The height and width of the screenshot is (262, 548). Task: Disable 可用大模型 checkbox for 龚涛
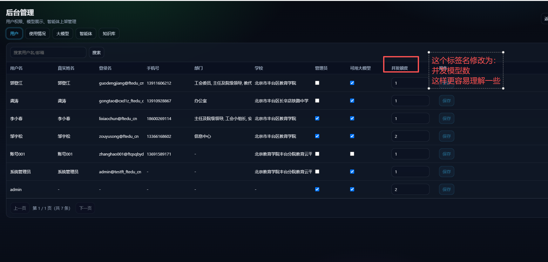(x=352, y=101)
